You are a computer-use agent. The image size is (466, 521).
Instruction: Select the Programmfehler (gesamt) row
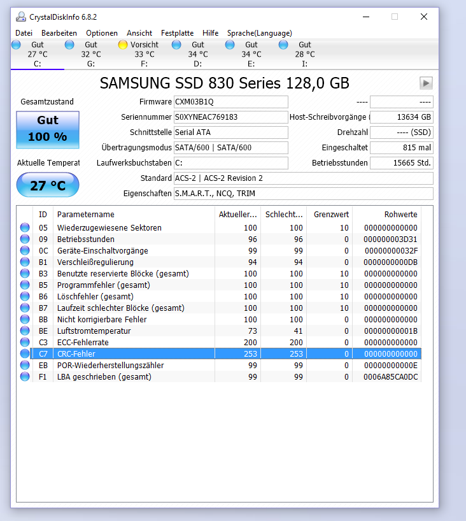tap(219, 285)
